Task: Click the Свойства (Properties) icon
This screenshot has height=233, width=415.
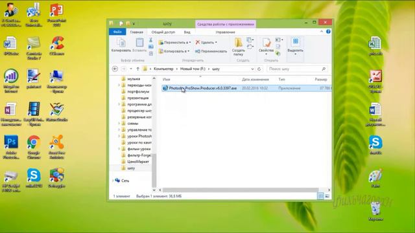Action: (x=267, y=43)
